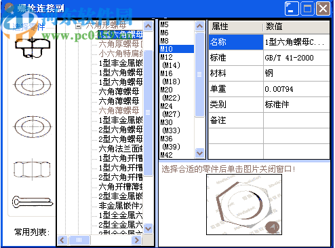Collapse the 六角形螺母 tree node

tap(78, 26)
